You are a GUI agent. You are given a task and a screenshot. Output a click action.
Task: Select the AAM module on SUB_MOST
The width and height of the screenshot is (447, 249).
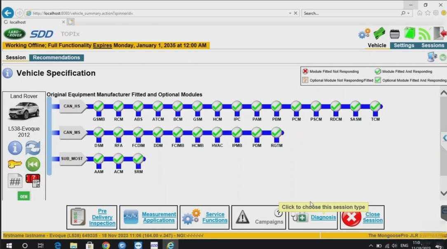[x=98, y=159]
